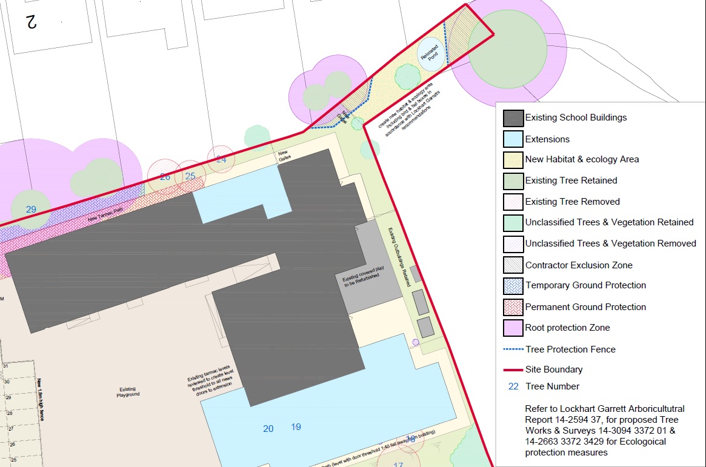
Task: Click the Extensions light blue legend swatch
Action: 513,139
